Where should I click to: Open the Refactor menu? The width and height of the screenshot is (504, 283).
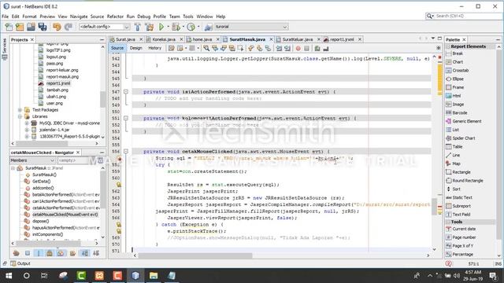click(x=115, y=17)
